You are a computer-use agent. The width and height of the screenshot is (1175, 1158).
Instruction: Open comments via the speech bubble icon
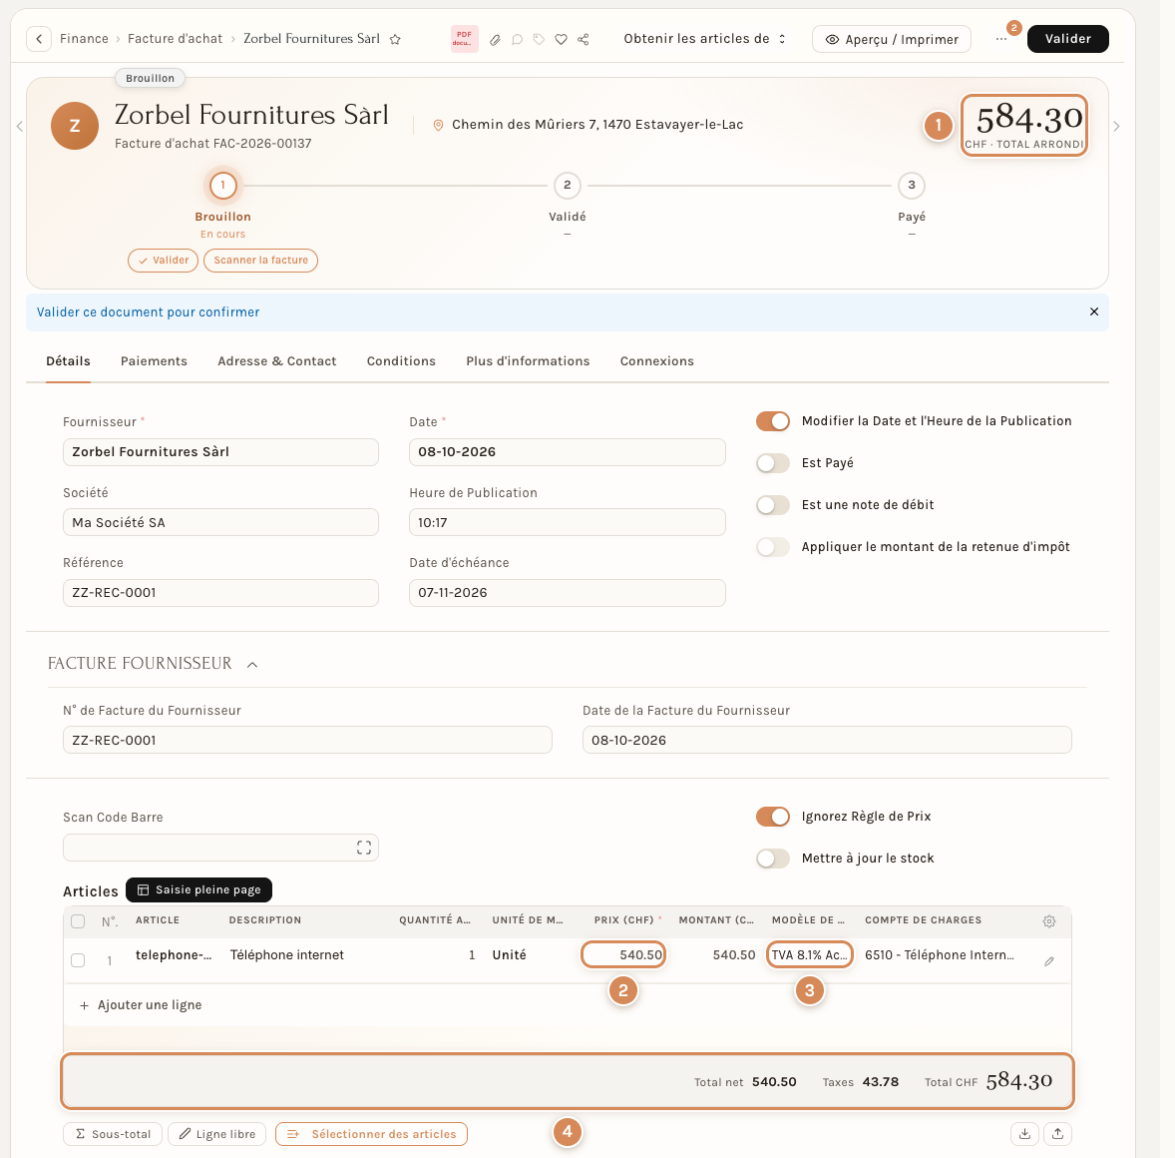point(517,40)
